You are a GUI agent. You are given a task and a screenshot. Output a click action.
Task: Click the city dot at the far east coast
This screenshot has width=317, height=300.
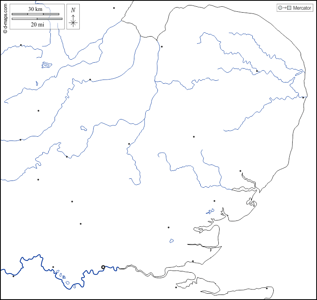point(303,98)
